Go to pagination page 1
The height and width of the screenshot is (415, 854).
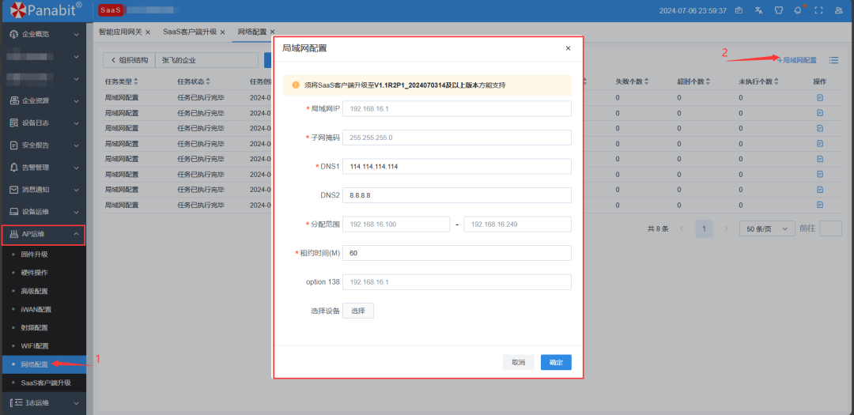pos(705,228)
